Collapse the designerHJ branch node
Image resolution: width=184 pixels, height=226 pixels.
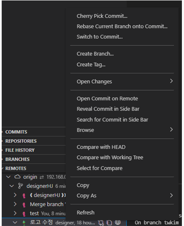point(11,186)
